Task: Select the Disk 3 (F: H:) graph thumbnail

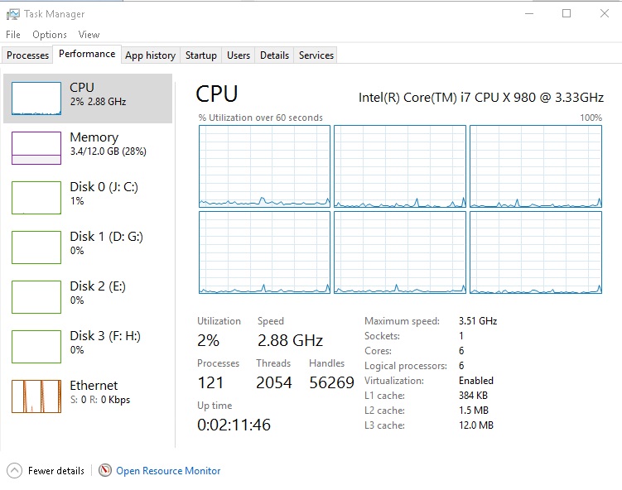Action: coord(36,347)
